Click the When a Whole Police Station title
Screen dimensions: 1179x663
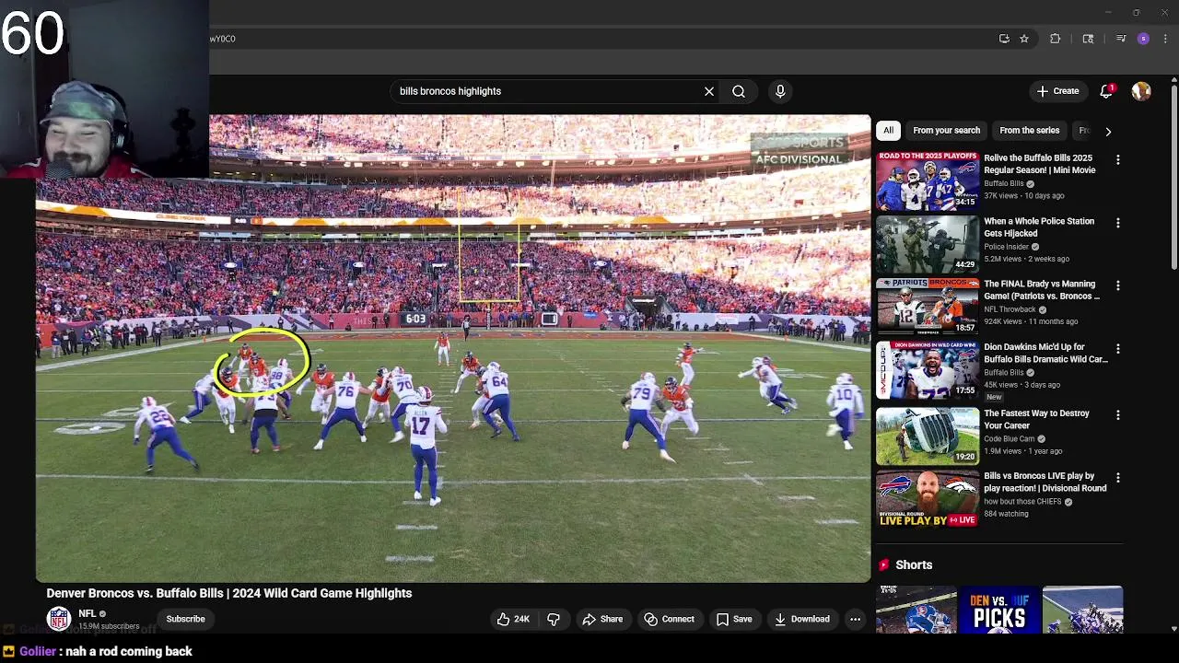coord(1039,227)
